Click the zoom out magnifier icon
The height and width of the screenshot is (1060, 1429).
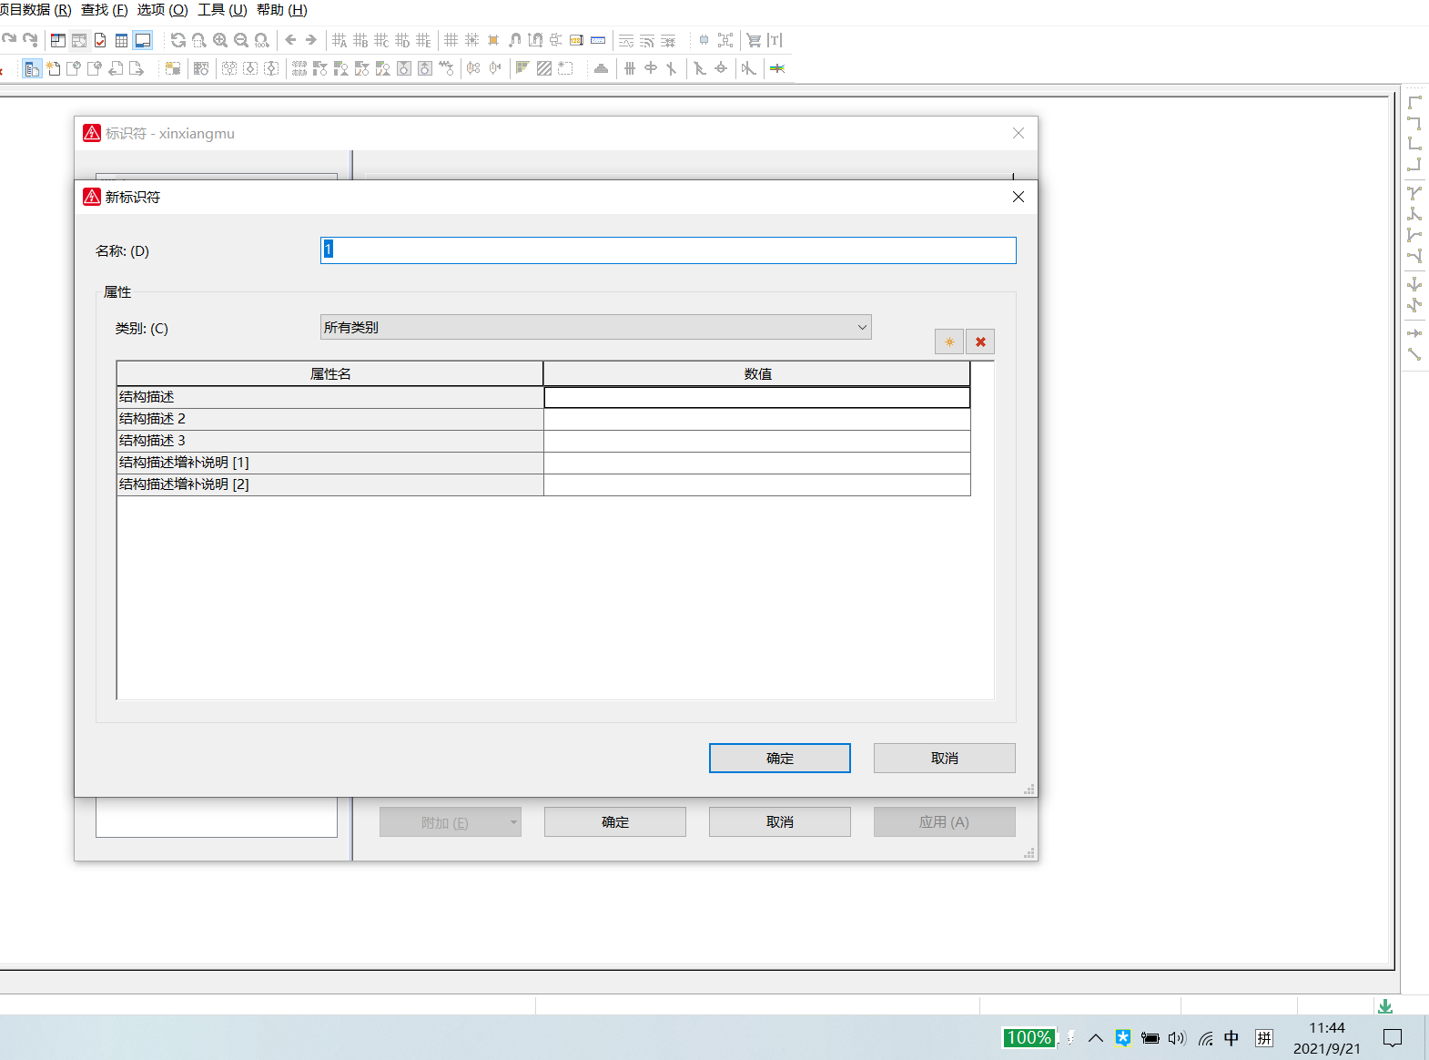(241, 40)
